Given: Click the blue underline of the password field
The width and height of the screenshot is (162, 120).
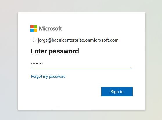Looking at the screenshot, I should (82, 69).
